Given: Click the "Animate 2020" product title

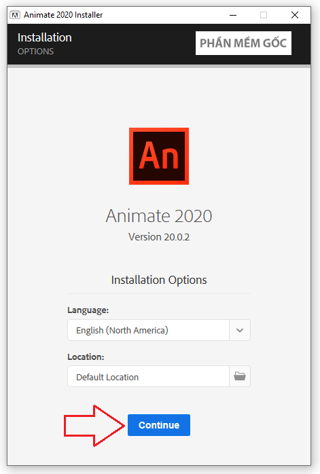Looking at the screenshot, I should point(159,216).
